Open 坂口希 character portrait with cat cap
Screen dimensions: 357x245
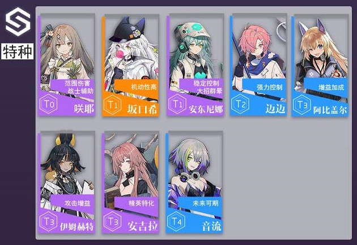point(131,52)
